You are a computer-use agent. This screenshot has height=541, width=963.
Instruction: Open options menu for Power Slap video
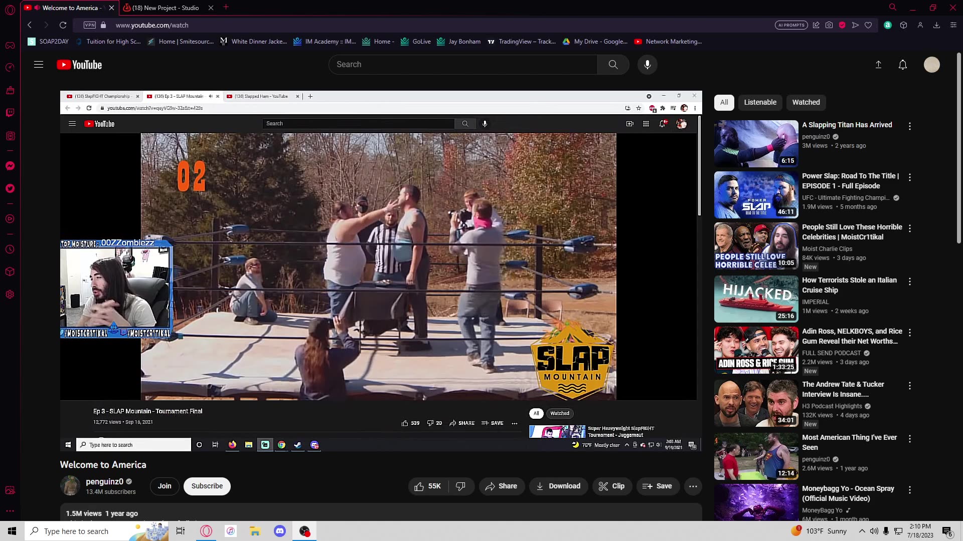[x=909, y=177]
